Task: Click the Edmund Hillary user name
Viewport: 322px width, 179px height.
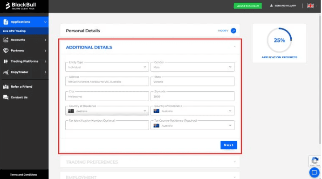Action: [x=285, y=6]
